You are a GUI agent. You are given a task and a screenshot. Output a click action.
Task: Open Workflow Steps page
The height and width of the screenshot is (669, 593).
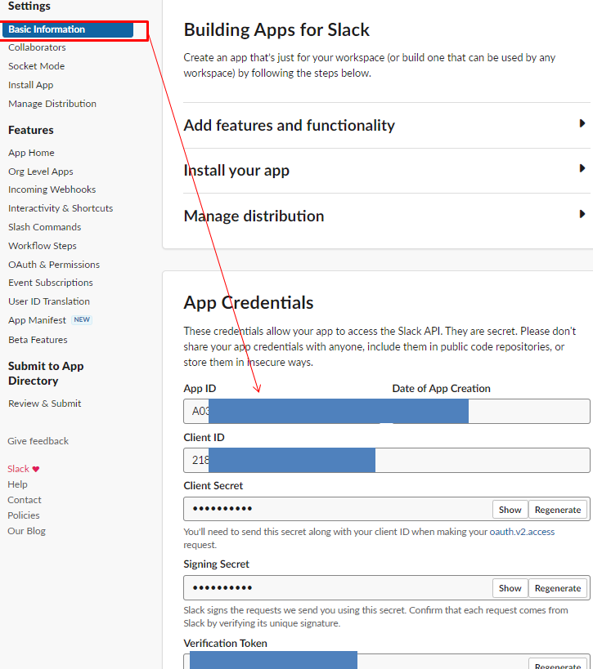pyautogui.click(x=43, y=246)
